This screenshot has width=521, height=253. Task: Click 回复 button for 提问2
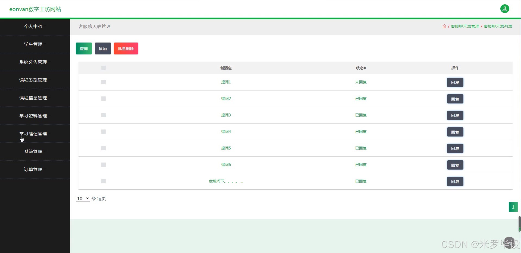[x=455, y=99]
